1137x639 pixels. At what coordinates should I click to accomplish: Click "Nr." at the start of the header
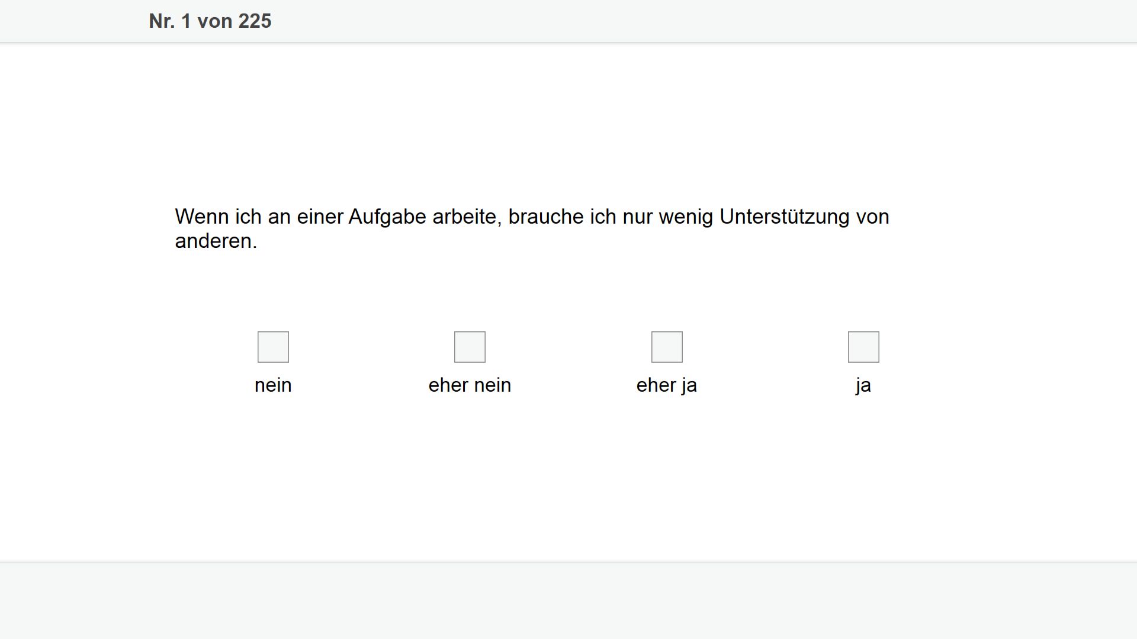162,21
